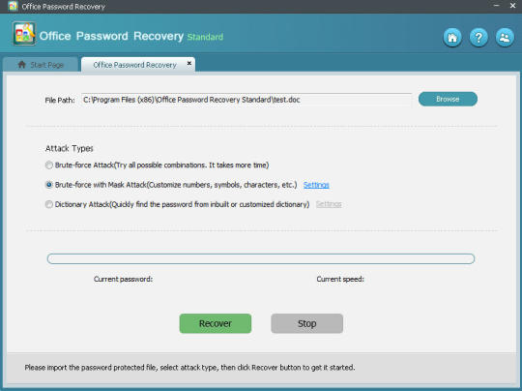Screen dimensions: 522x391
Task: Select the Brute-force Attack radio button
Action: (x=49, y=165)
